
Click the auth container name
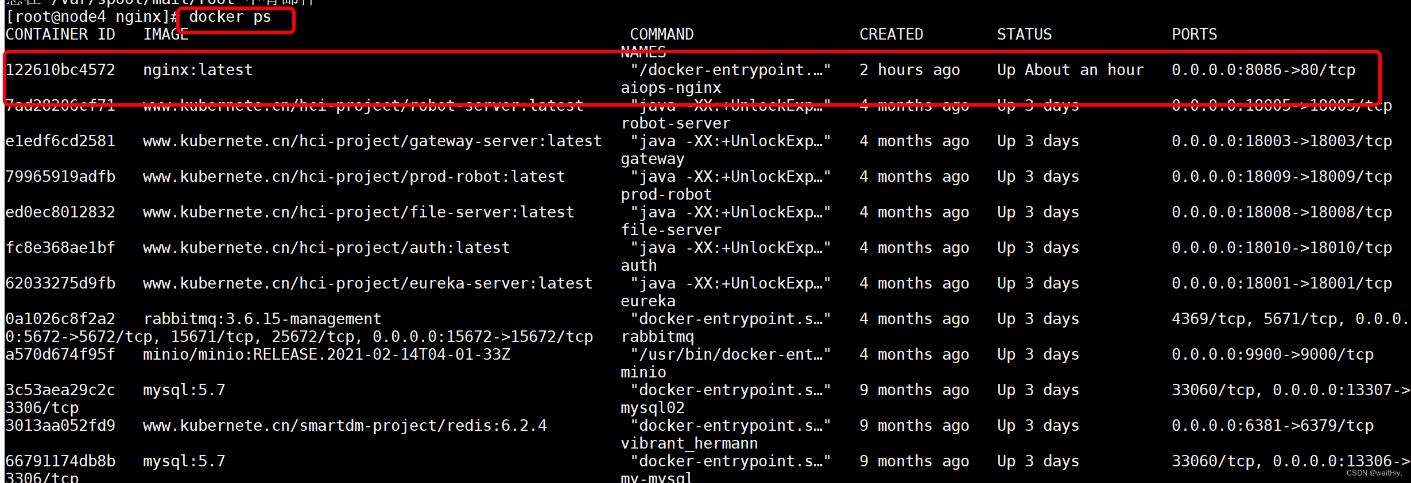(x=639, y=266)
